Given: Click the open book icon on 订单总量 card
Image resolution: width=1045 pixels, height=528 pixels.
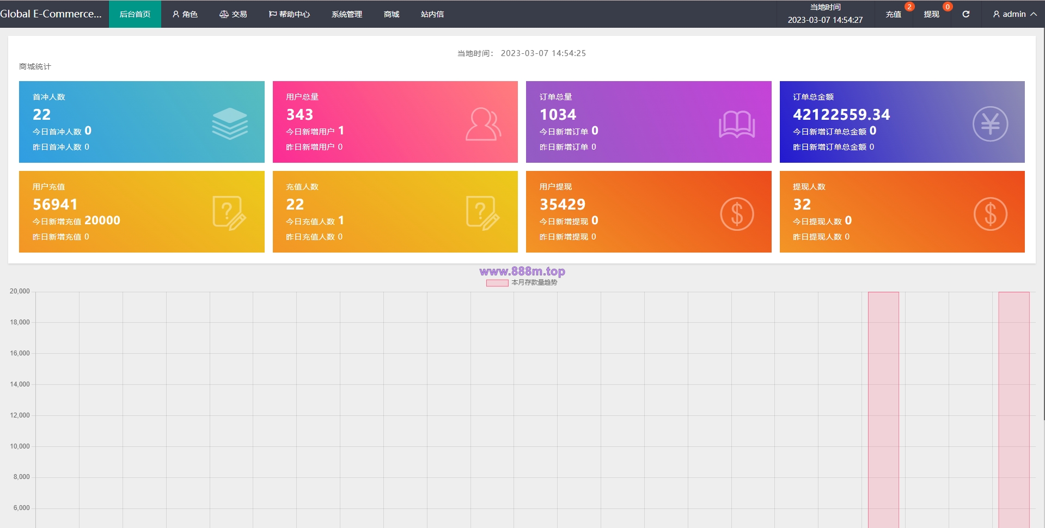Looking at the screenshot, I should (x=737, y=124).
